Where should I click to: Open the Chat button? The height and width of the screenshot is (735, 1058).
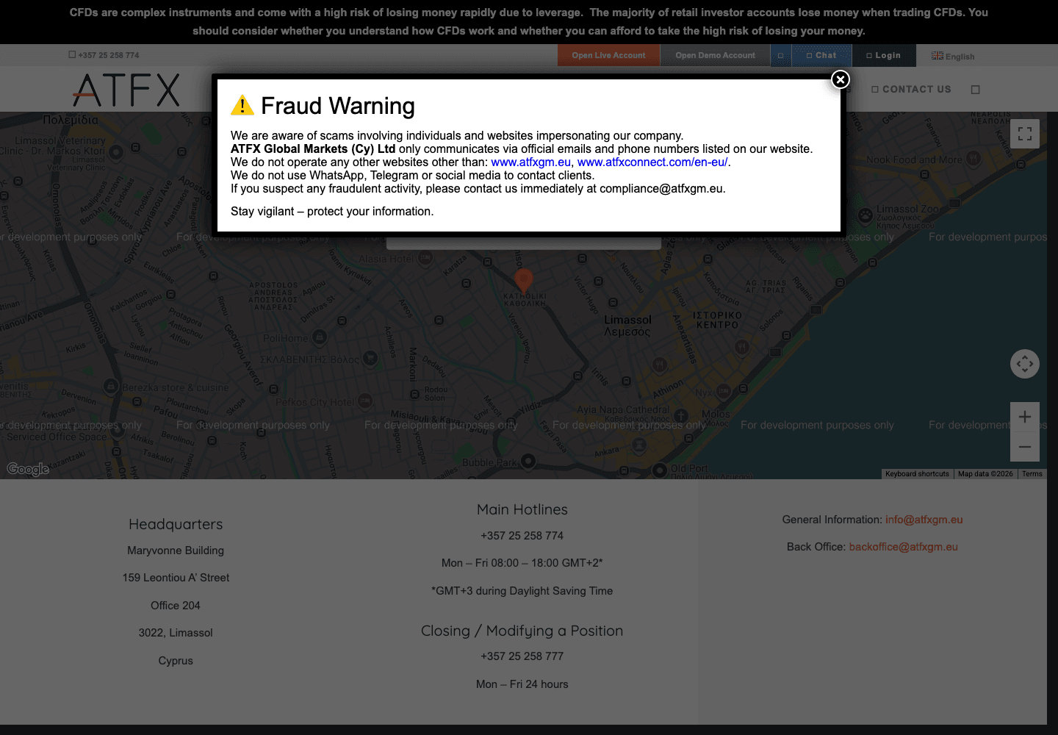coord(821,55)
